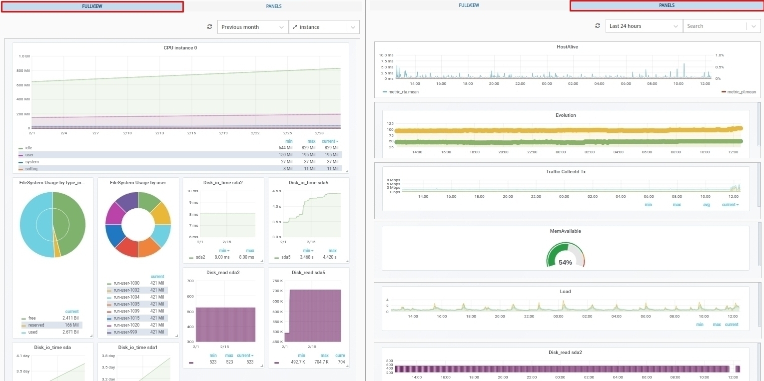Click the HostAlive panel title
764x381 pixels.
pyautogui.click(x=567, y=47)
